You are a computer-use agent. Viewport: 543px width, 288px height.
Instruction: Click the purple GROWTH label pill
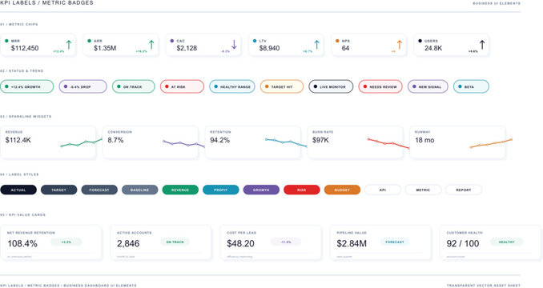[261, 190]
